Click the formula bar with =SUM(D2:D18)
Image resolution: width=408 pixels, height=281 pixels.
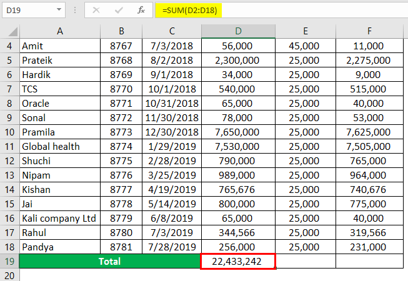pos(282,10)
